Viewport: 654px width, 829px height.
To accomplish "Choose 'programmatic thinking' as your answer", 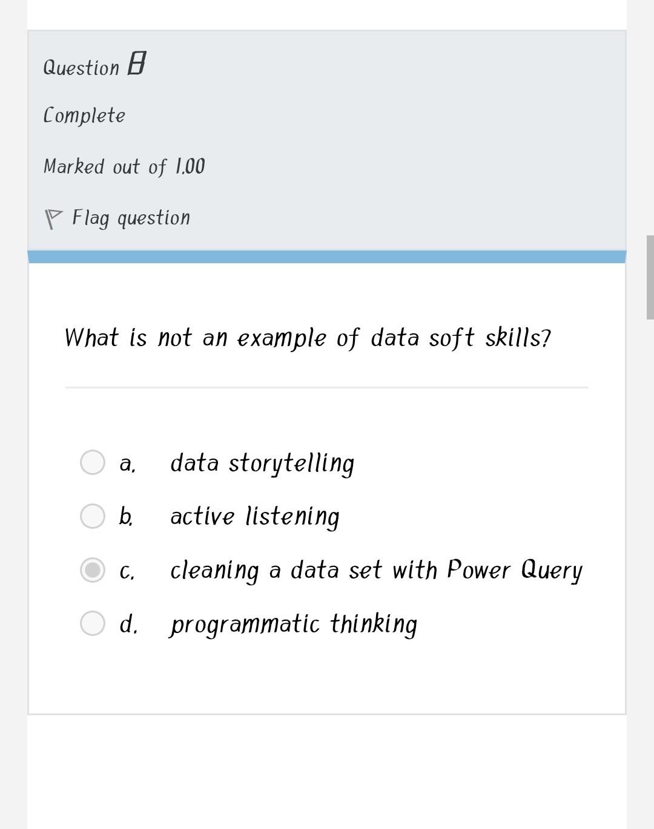I will [x=293, y=624].
